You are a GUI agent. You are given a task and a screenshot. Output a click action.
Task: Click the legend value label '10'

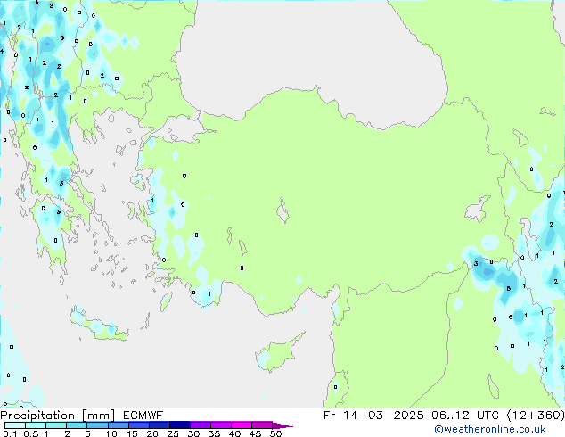[111, 433]
